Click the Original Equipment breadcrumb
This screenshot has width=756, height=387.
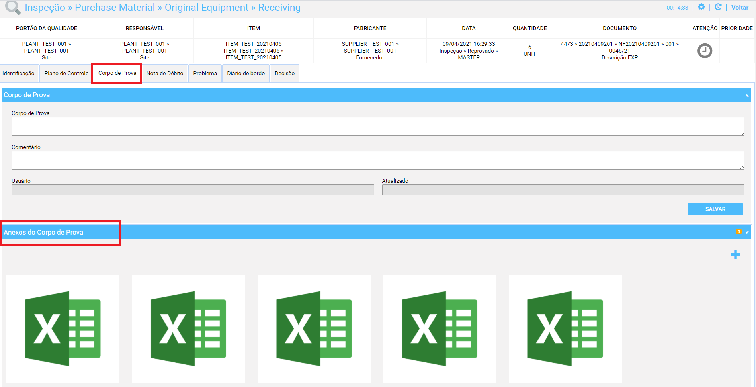pyautogui.click(x=207, y=8)
